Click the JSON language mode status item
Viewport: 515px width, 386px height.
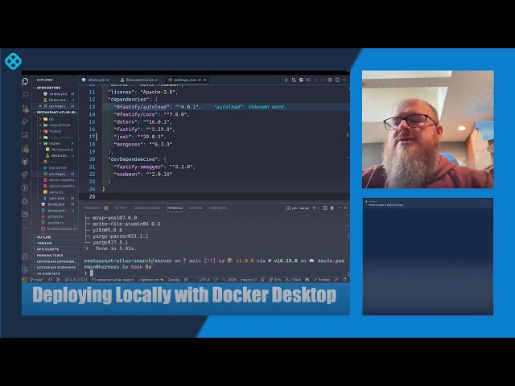230,280
